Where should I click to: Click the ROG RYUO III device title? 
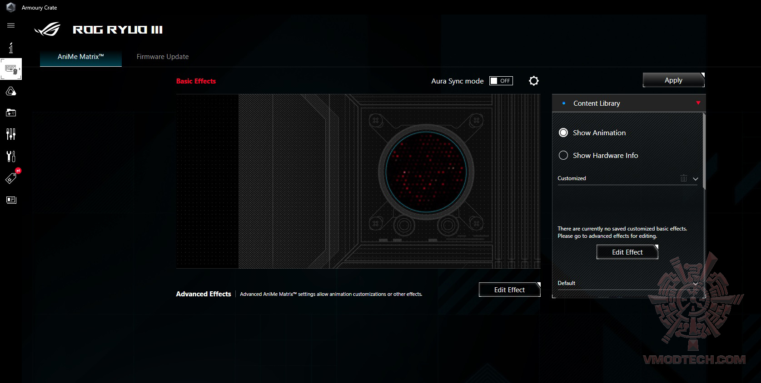118,30
